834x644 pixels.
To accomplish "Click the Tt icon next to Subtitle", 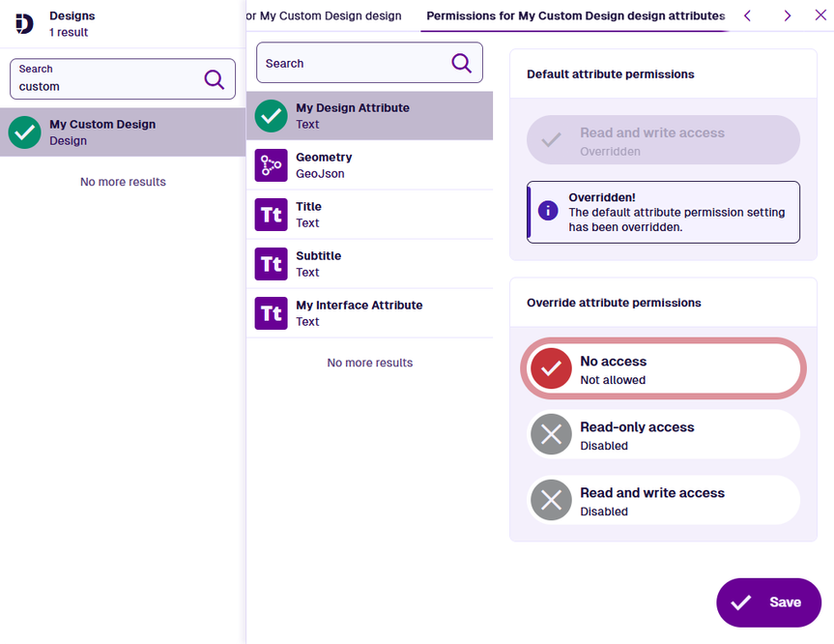I will coord(271,263).
